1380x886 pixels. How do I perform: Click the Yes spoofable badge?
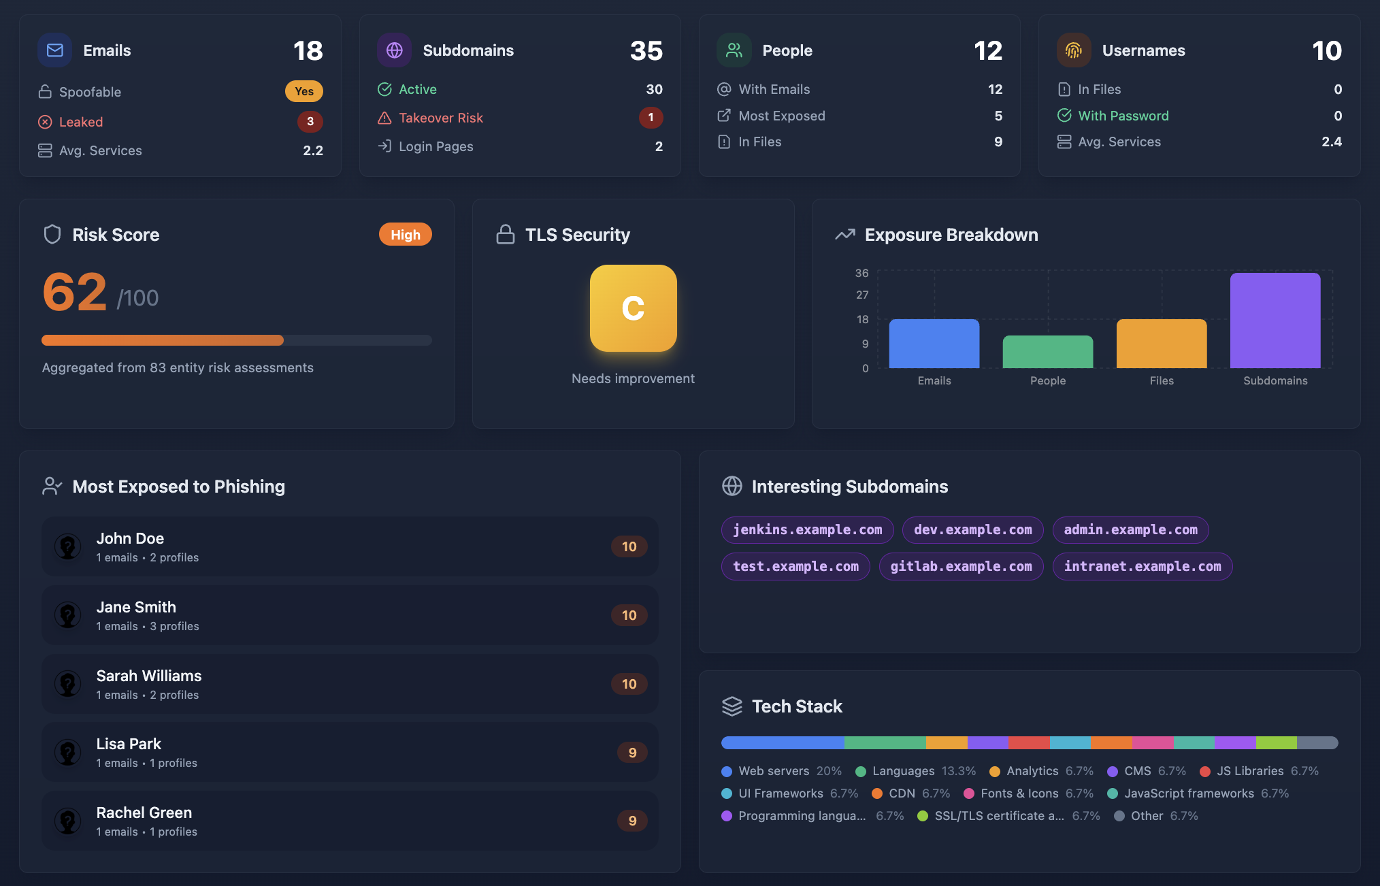click(x=303, y=91)
